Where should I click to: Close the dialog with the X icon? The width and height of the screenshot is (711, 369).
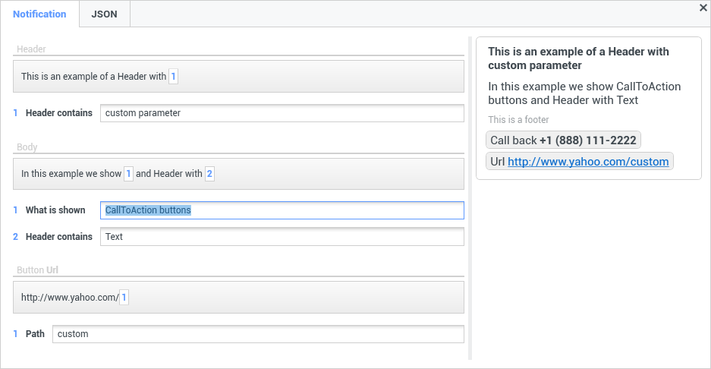(703, 8)
